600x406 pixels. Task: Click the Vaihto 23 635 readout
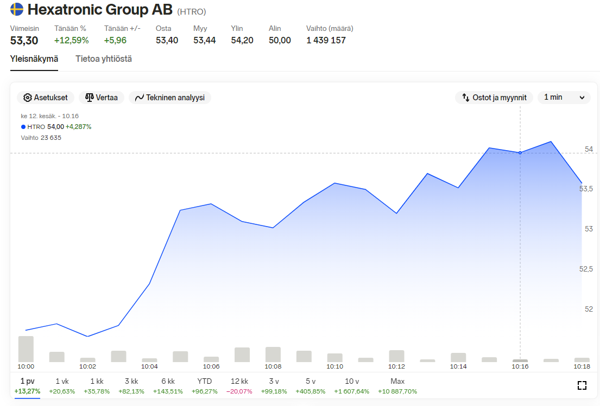[41, 138]
